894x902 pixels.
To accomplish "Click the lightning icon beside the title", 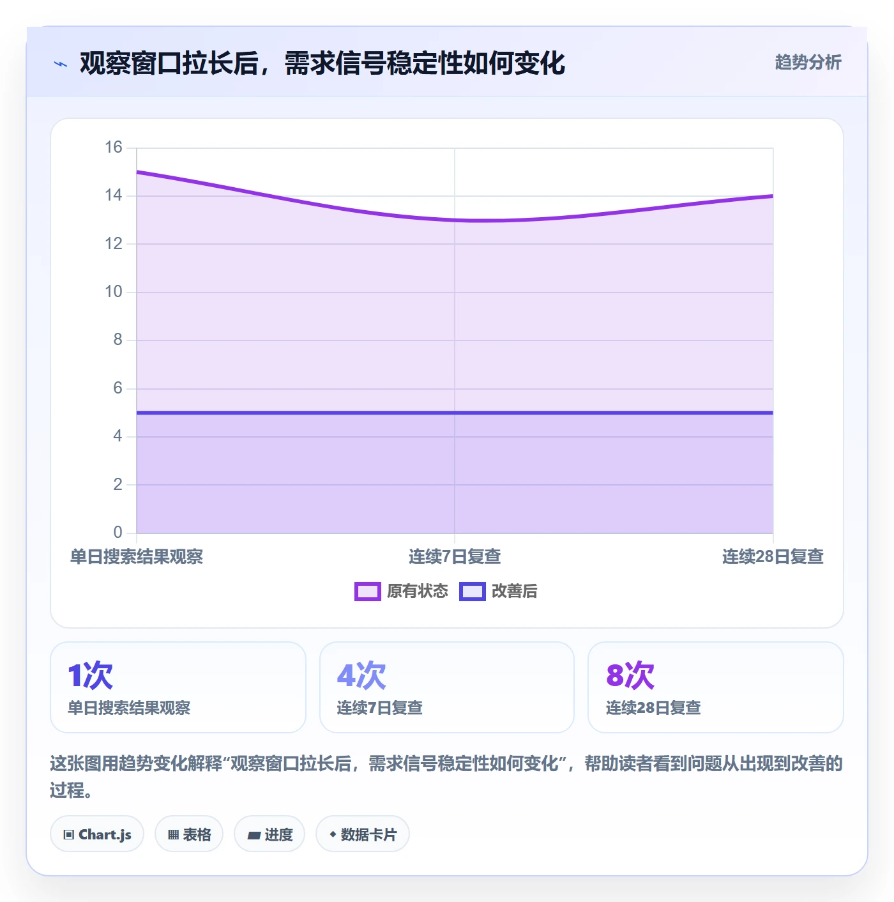I will [x=61, y=64].
